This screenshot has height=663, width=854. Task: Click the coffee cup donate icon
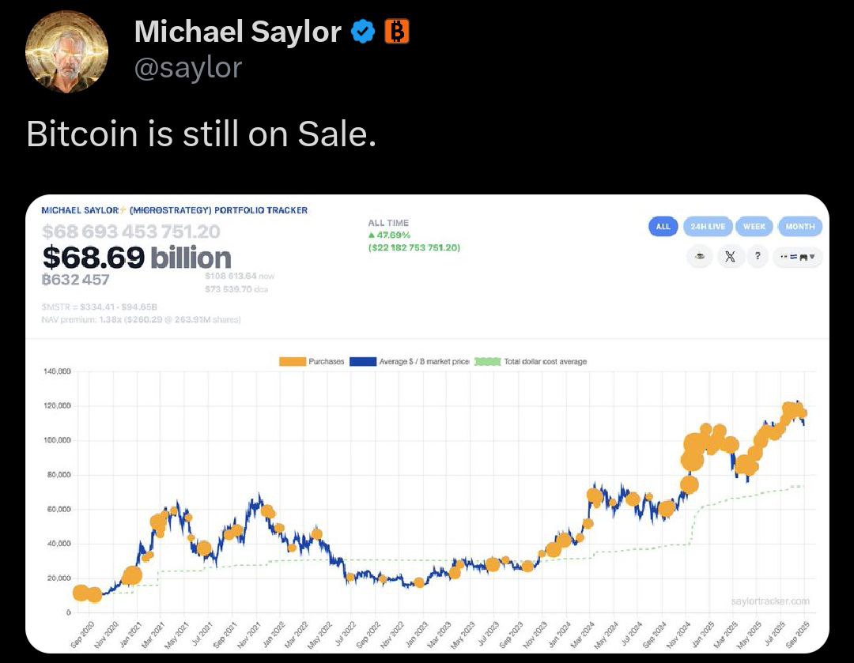699,257
